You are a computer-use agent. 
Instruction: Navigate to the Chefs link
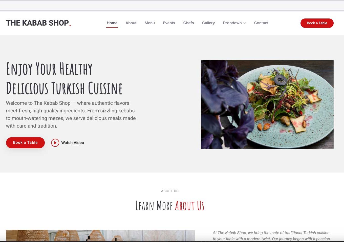pos(188,23)
